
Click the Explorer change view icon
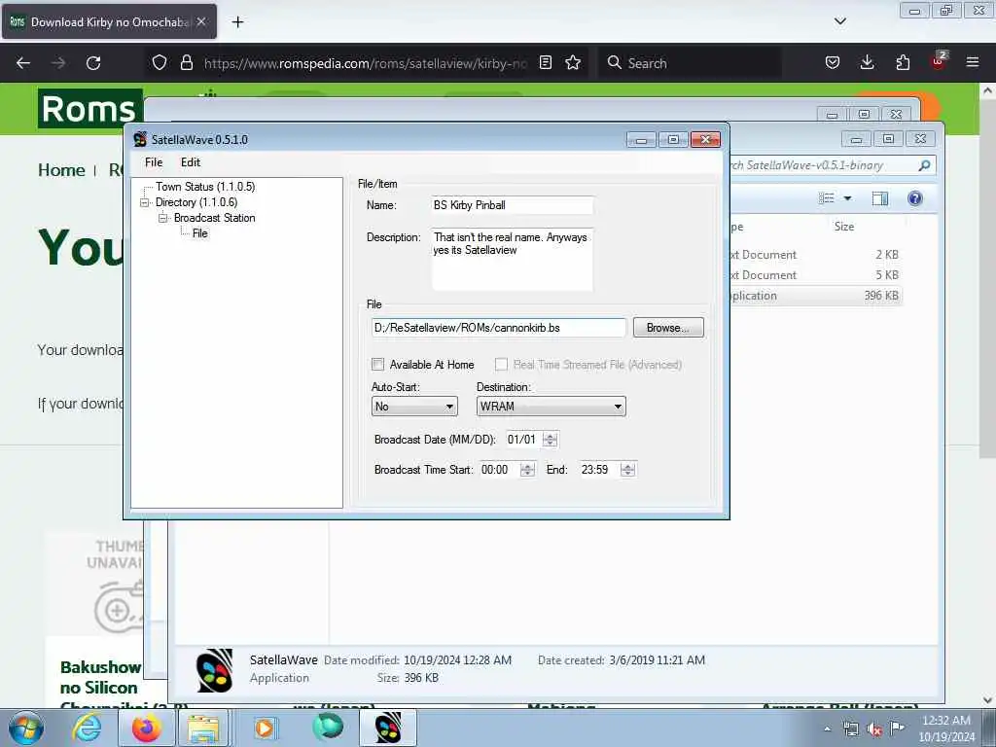(x=827, y=198)
